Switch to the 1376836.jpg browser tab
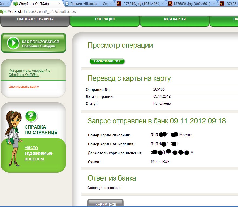Image resolution: width=238 pixels, height=207 pixels. pyautogui.click(x=192, y=4)
